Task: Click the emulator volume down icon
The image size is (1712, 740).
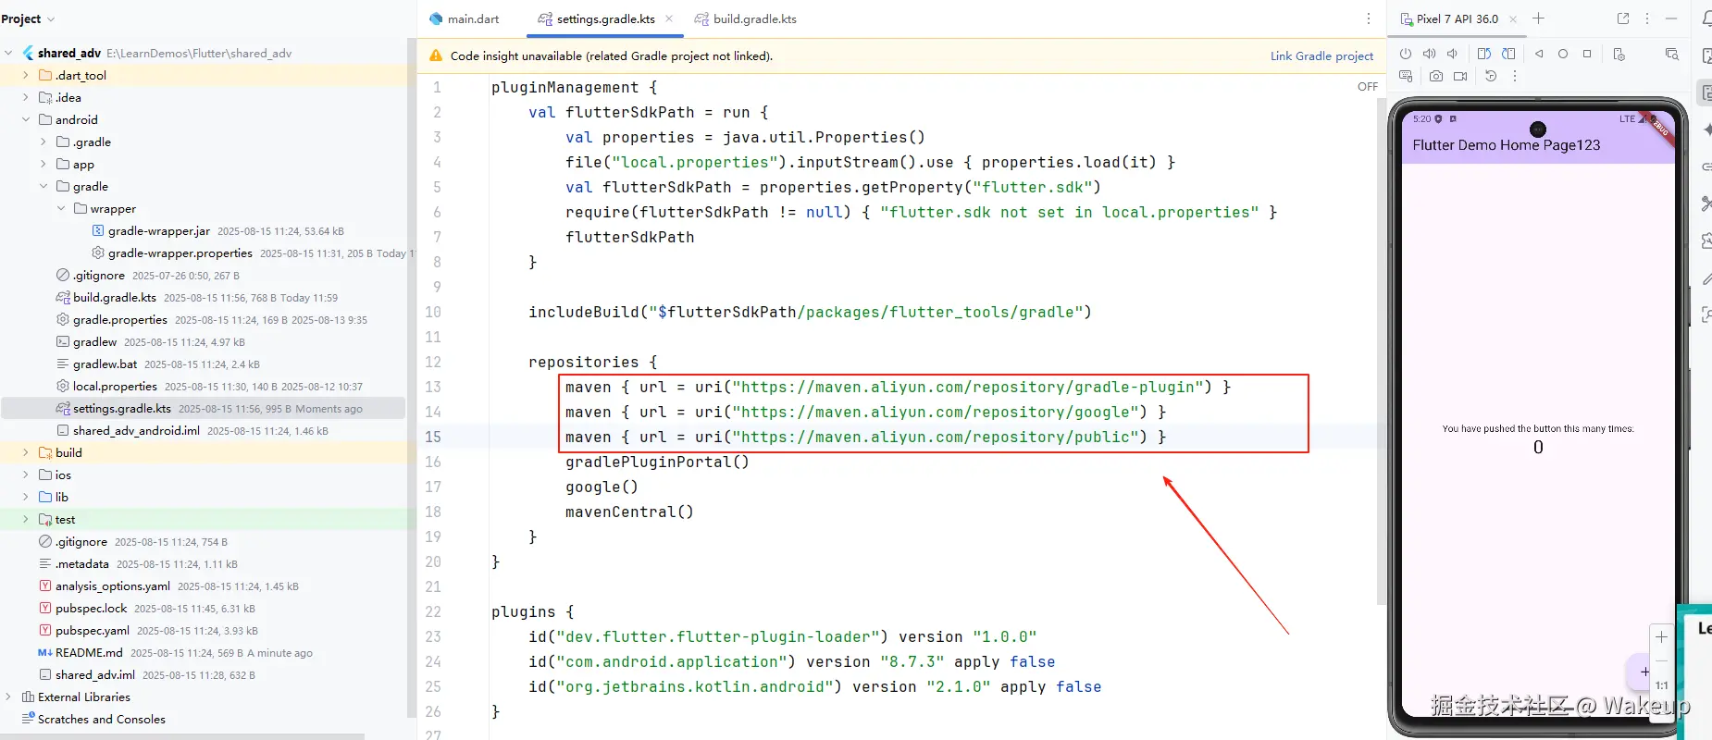Action: click(1452, 54)
